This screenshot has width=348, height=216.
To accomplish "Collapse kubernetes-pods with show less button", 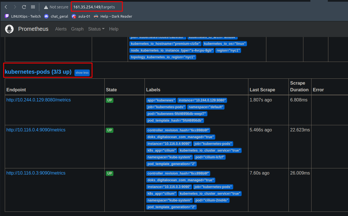I will tap(82, 73).
